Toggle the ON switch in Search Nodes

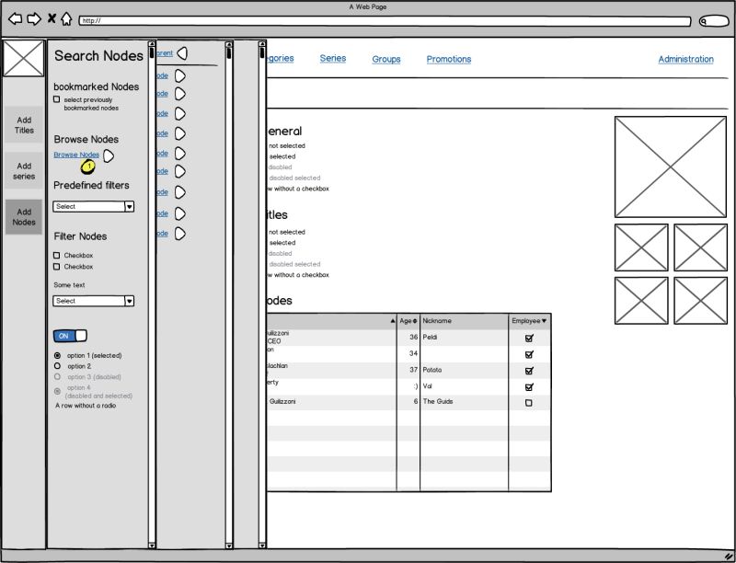pyautogui.click(x=70, y=336)
